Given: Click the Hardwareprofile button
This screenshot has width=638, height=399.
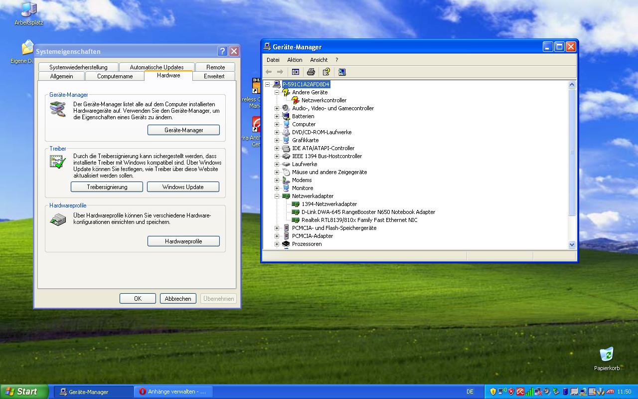Looking at the screenshot, I should click(183, 241).
